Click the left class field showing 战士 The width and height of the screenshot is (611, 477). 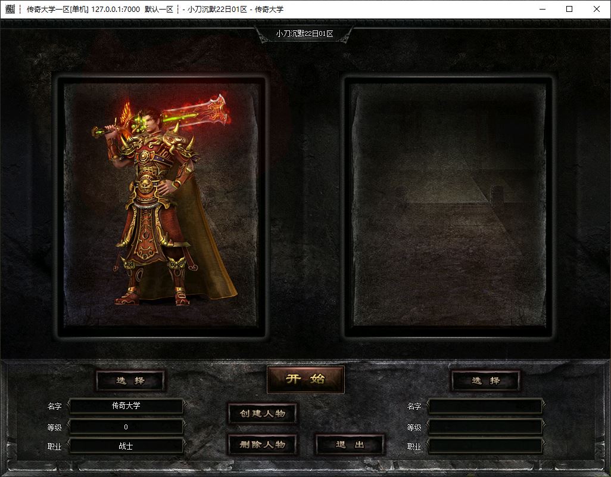(x=126, y=446)
